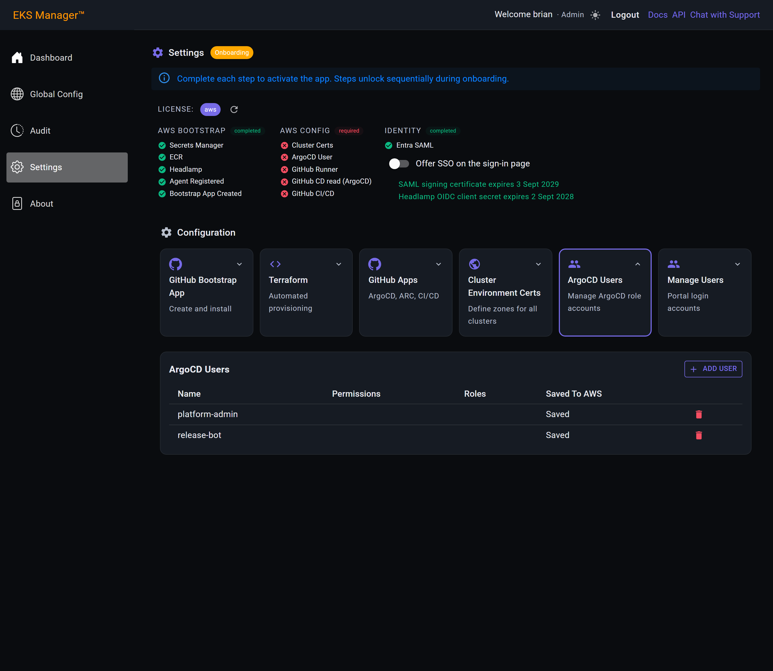Click the Saved To AWS column header

tap(574, 394)
